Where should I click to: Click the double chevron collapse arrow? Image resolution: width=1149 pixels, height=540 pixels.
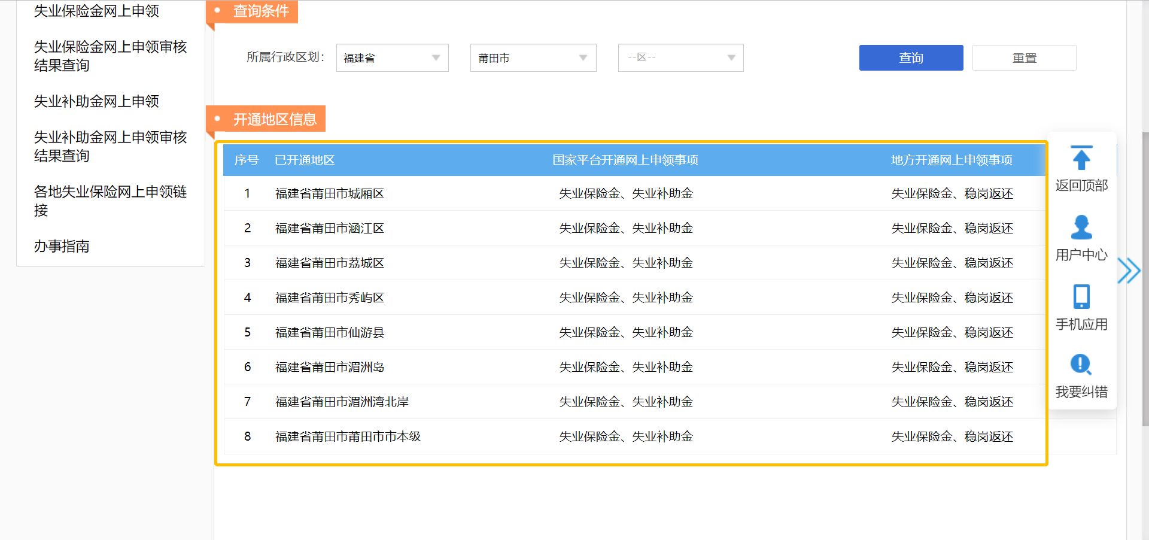(x=1129, y=271)
